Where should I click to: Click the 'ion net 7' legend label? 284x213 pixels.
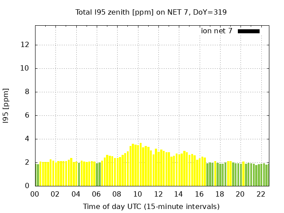(217, 31)
